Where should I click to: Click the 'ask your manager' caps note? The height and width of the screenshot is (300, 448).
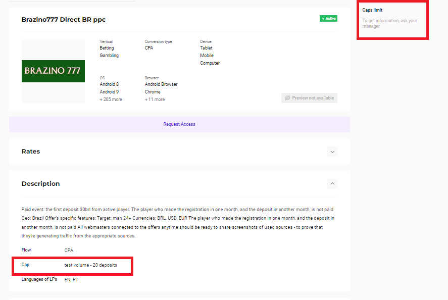[389, 23]
